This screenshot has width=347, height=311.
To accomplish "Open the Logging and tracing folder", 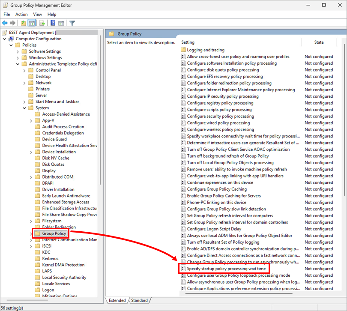I will click(x=205, y=50).
